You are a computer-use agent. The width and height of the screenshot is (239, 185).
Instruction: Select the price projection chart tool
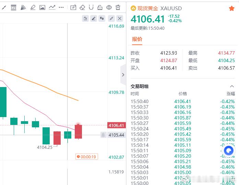[52, 7]
